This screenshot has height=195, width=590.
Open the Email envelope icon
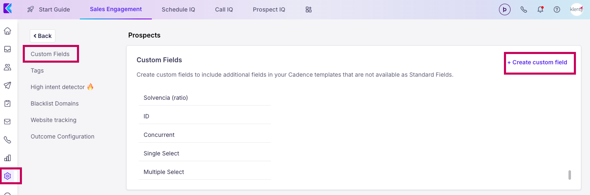pyautogui.click(x=7, y=122)
